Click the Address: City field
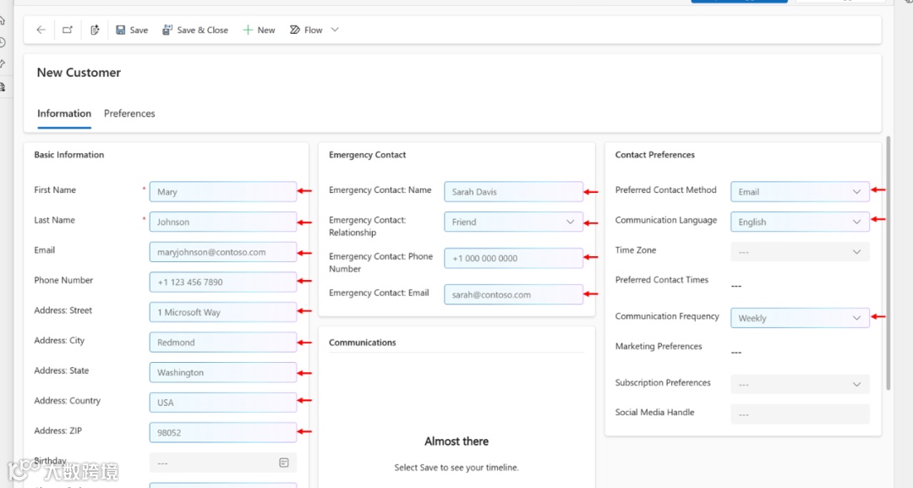 coord(223,343)
